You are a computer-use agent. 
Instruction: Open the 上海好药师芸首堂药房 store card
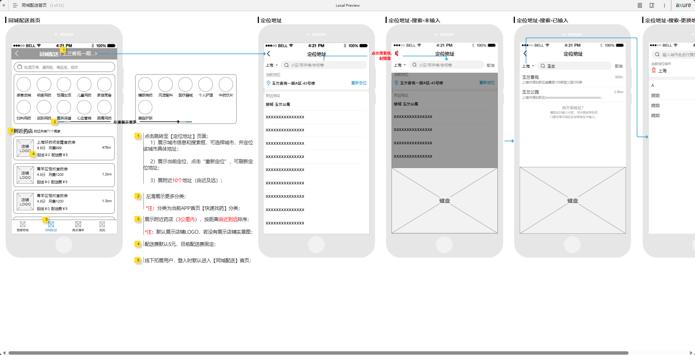pyautogui.click(x=64, y=148)
